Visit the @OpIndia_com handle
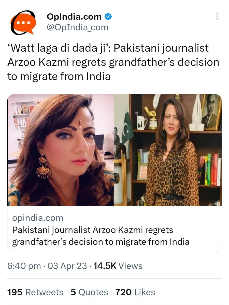 tap(78, 27)
